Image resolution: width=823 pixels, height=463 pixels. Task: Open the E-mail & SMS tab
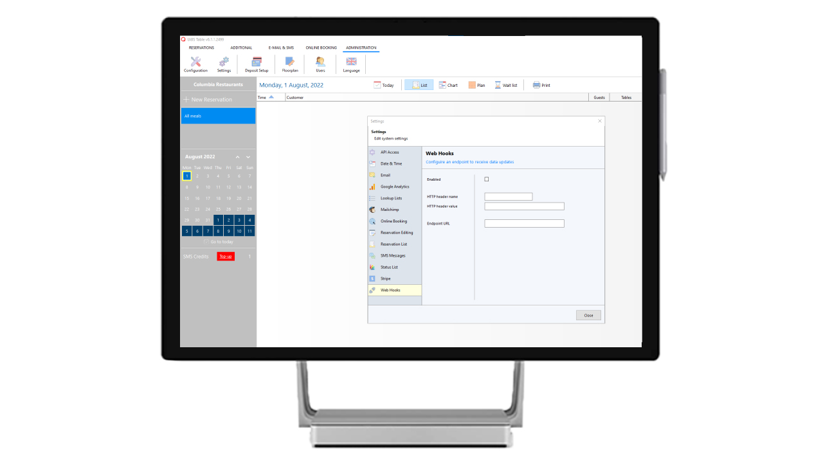[x=281, y=48]
